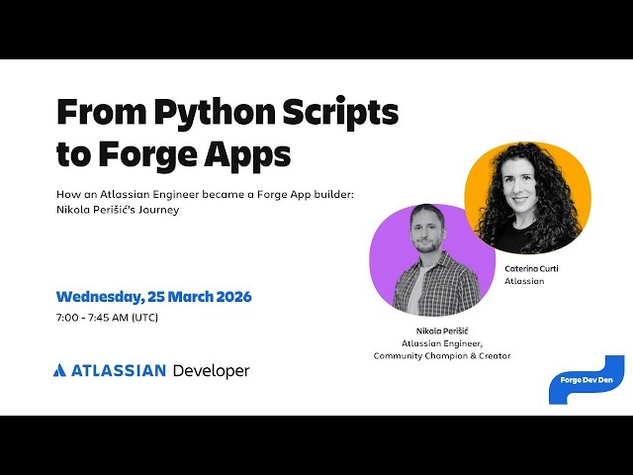Click the name label 'Caterina Curti'
633x475 pixels.
pyautogui.click(x=531, y=268)
